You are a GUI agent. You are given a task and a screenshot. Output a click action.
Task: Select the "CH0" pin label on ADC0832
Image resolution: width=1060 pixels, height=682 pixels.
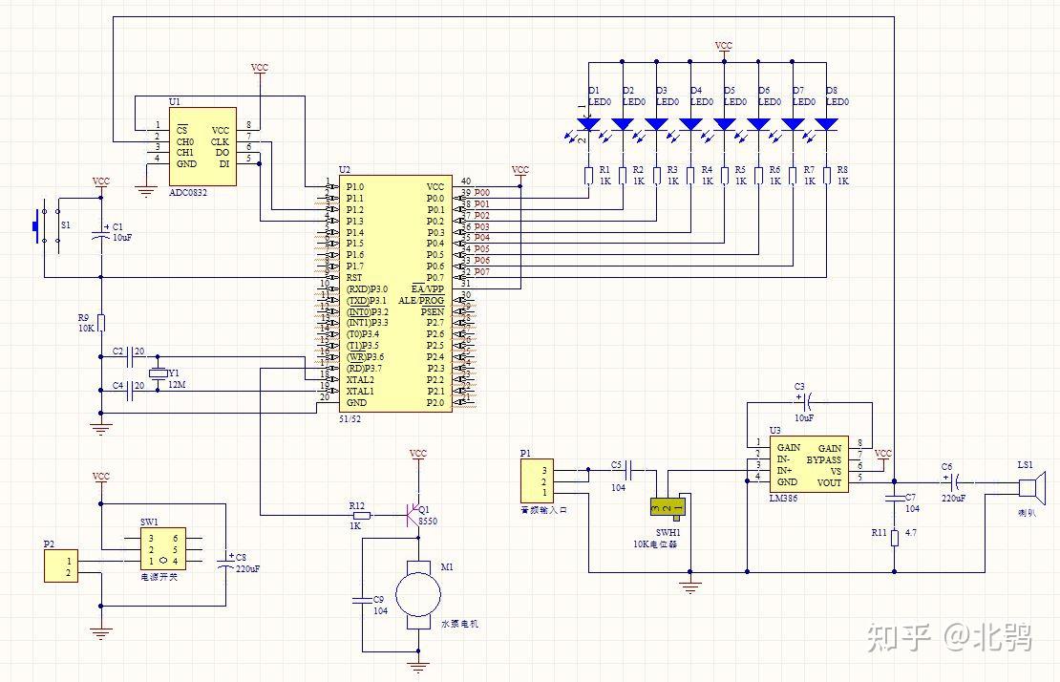tap(185, 142)
